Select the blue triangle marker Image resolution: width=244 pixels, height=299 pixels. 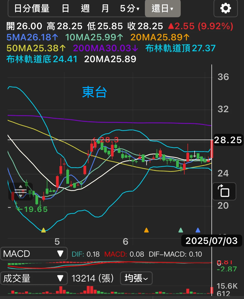[198, 230]
